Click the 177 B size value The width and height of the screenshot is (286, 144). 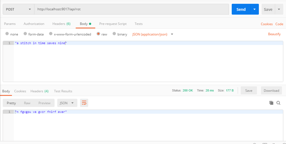coord(230,90)
